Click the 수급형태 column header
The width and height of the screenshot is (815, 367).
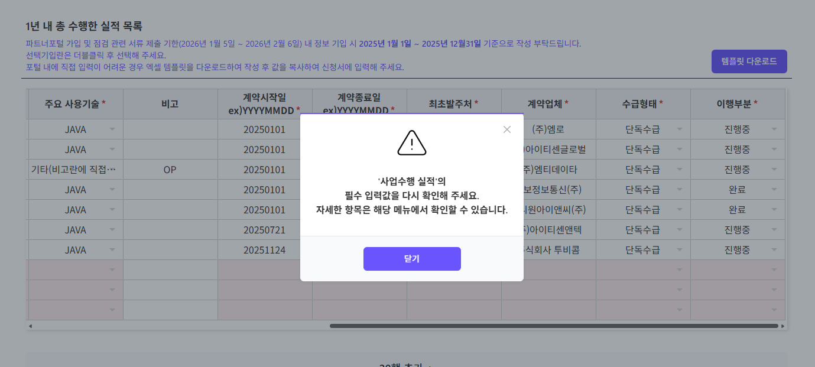[642, 104]
